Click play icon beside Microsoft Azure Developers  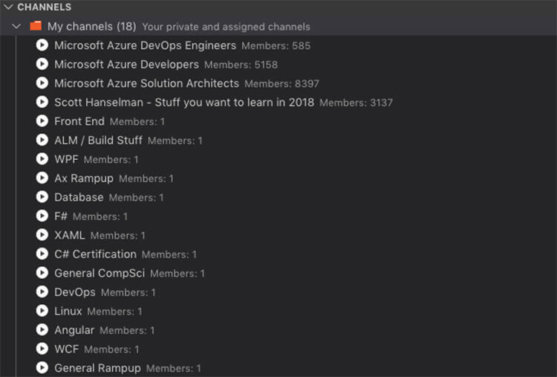point(42,64)
